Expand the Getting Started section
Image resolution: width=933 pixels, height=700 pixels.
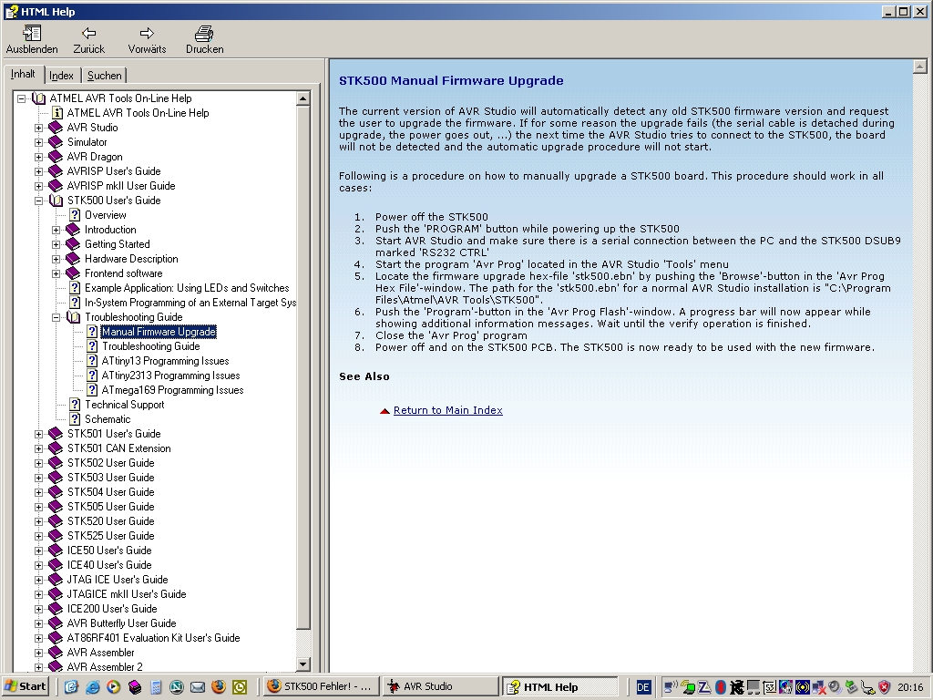click(56, 244)
